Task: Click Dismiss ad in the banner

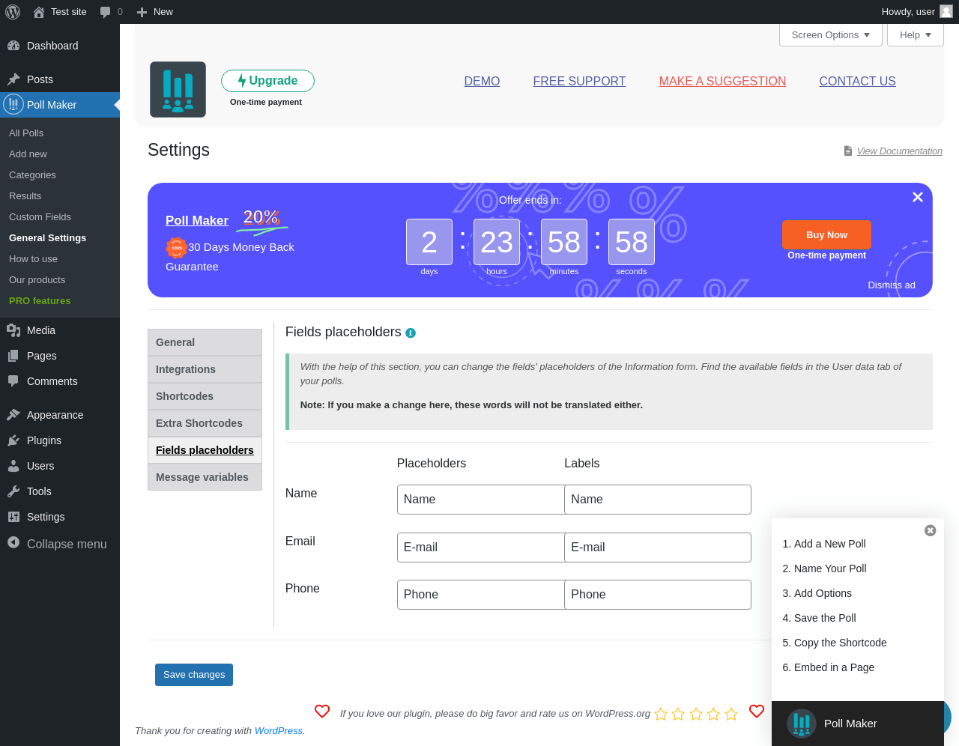Action: click(892, 285)
